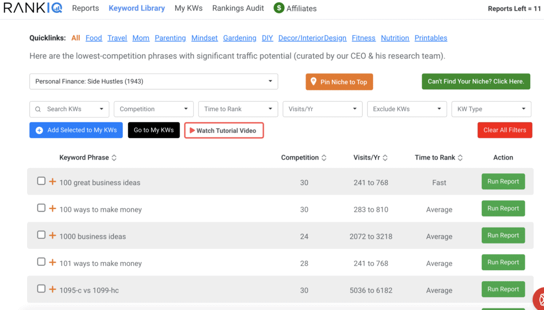Click the orange plus beside "1000 business ideas"
This screenshot has height=310, width=544.
pos(52,236)
